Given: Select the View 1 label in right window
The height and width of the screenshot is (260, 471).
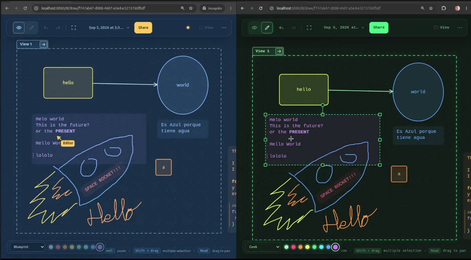Looking at the screenshot, I should pyautogui.click(x=262, y=51).
